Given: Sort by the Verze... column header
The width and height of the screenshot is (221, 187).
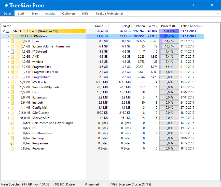Looking at the screenshot, I should point(153,26).
